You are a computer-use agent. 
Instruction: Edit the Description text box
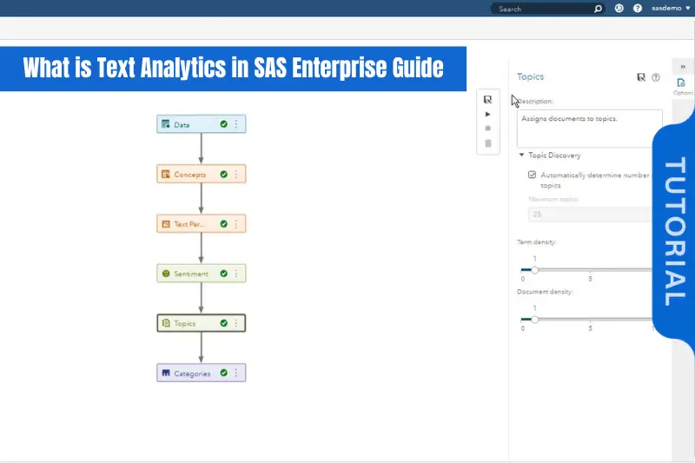590,129
